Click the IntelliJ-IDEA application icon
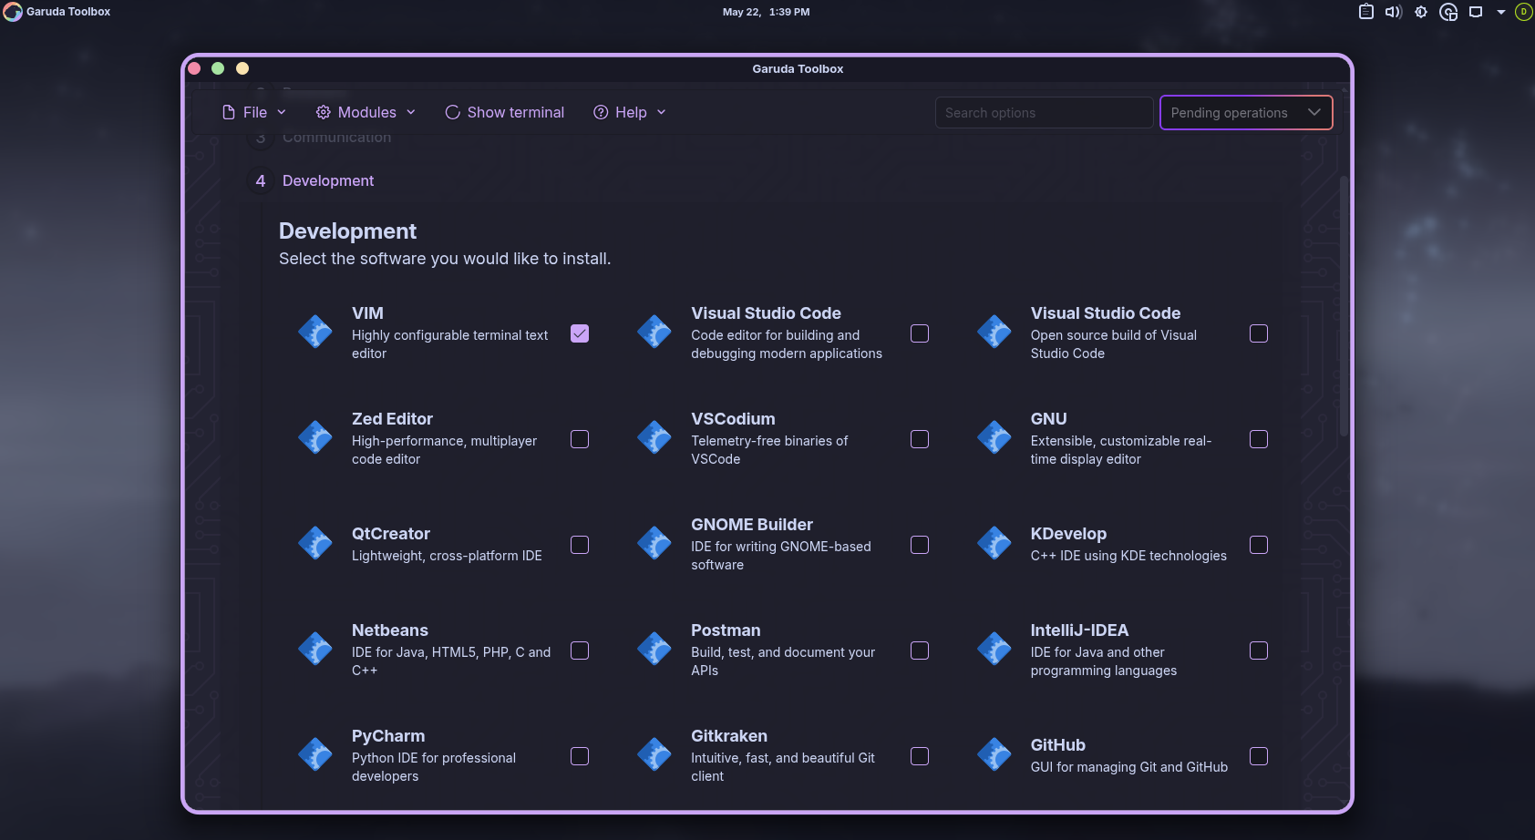This screenshot has width=1535, height=840. pos(994,649)
